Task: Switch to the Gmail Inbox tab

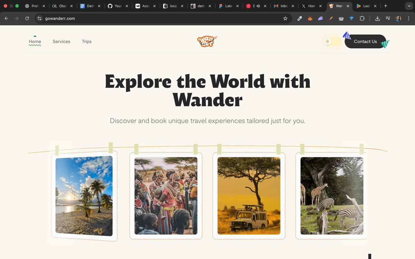Action: [x=282, y=6]
